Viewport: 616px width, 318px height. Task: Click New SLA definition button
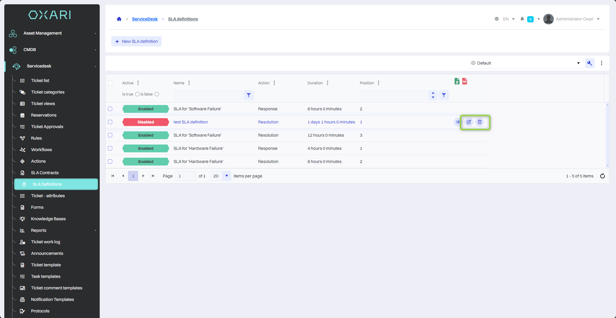pos(136,41)
